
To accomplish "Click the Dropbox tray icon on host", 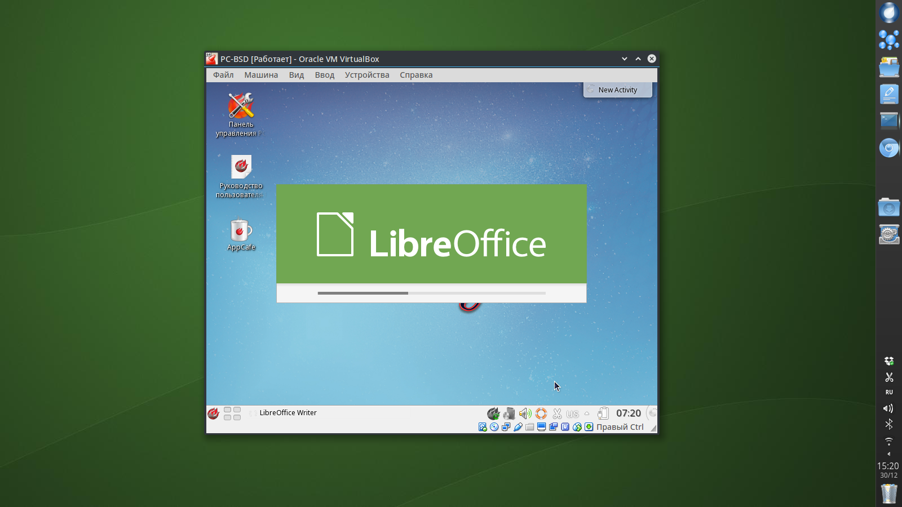I will (889, 361).
